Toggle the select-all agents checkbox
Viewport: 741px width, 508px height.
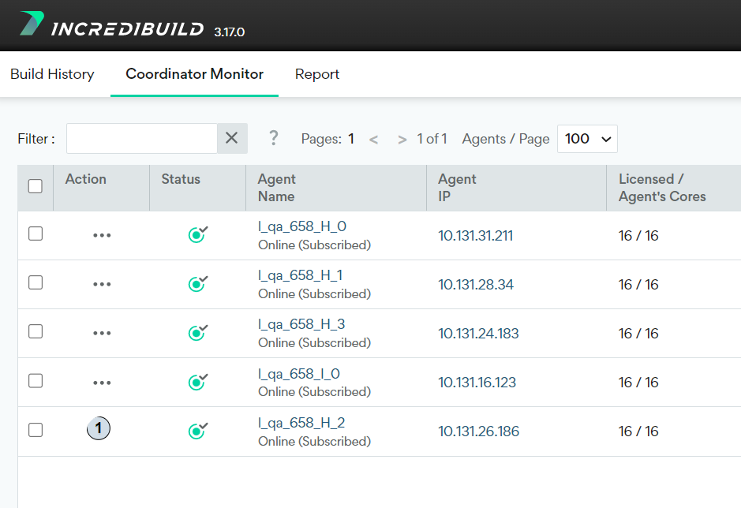point(35,185)
